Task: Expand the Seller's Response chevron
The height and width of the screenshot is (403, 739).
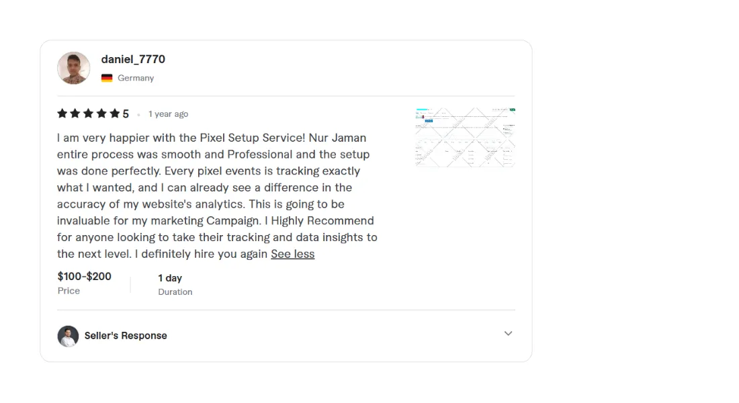Action: [x=508, y=334]
